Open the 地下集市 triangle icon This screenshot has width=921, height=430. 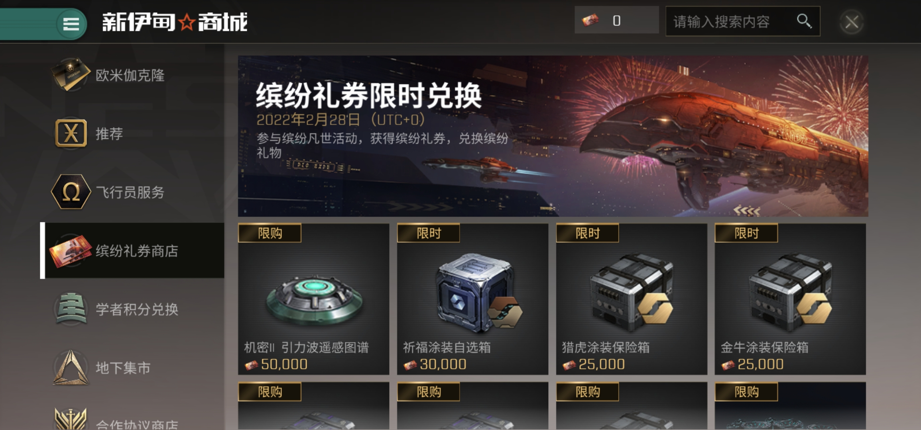point(71,367)
